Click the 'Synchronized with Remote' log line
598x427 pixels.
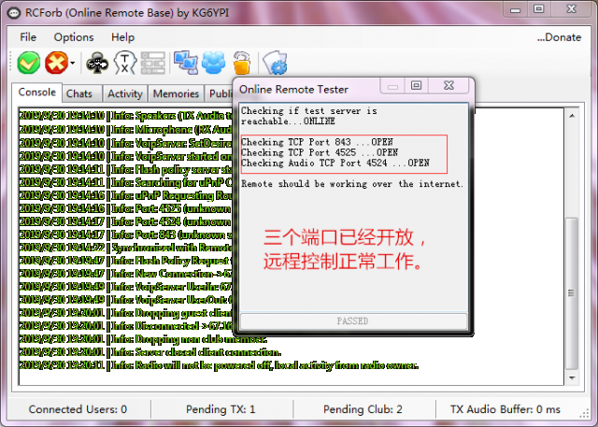tap(125, 249)
